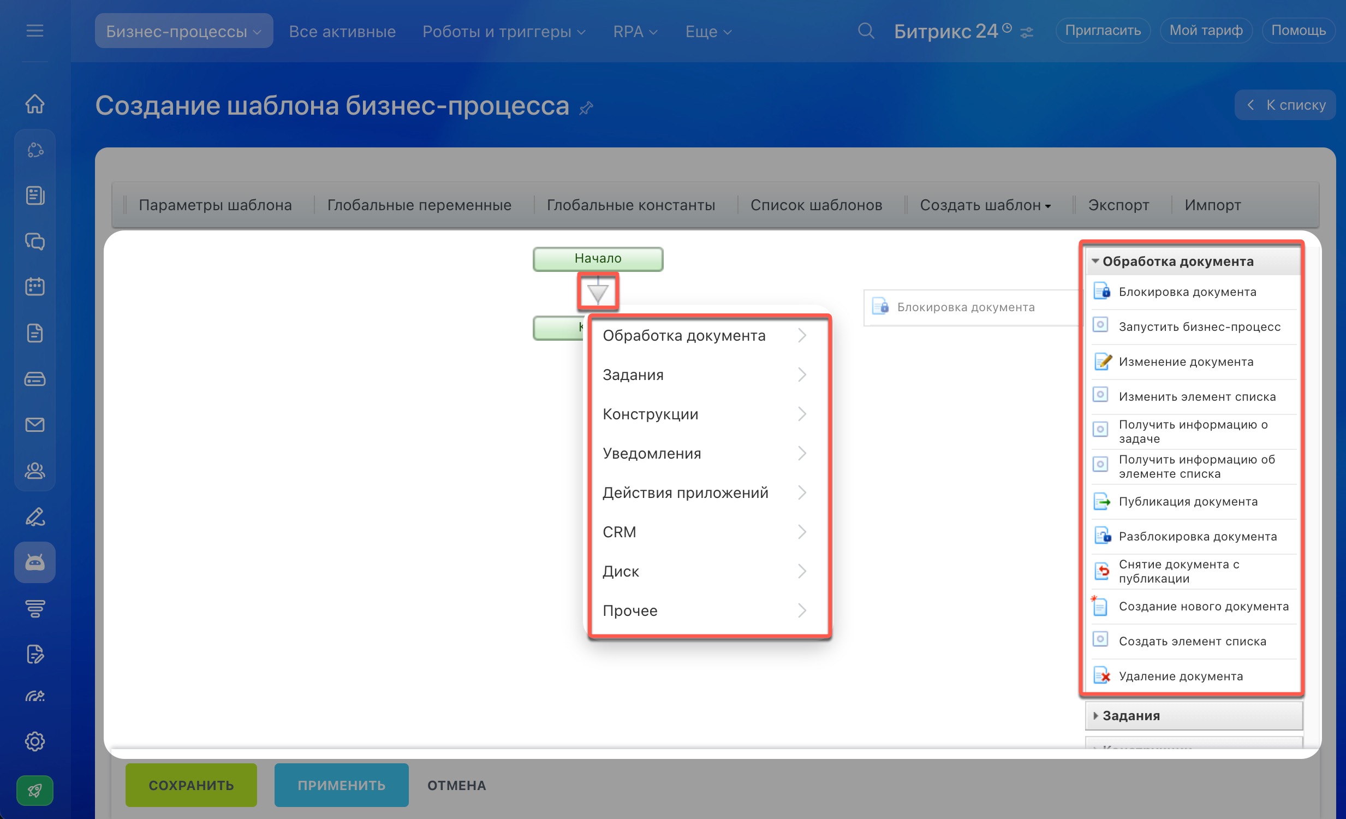This screenshot has width=1346, height=819.
Task: Select Снятие документа с публикации action
Action: 1194,572
